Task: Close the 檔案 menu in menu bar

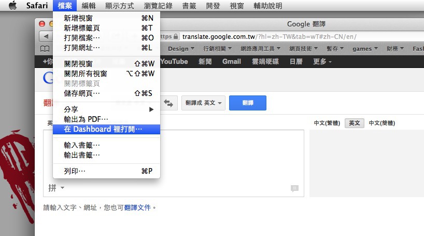Action: 65,5
